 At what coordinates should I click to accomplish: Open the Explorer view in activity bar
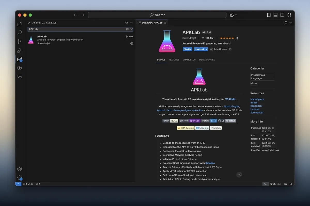click(19, 24)
